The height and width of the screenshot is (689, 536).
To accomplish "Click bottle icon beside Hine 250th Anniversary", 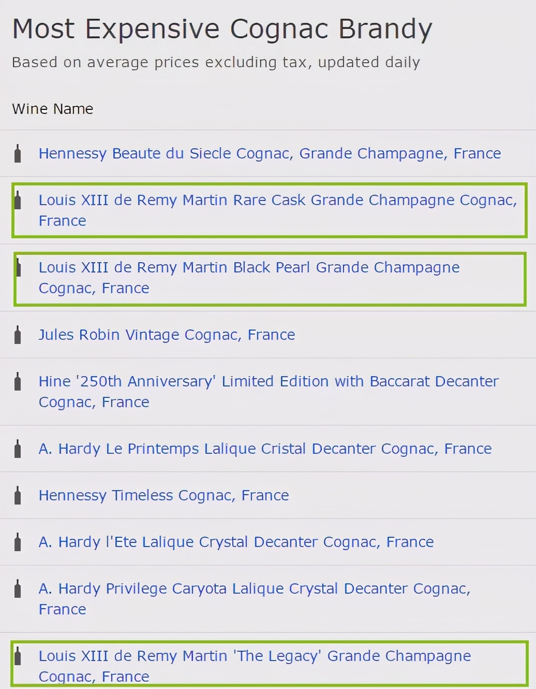I will pos(18,381).
